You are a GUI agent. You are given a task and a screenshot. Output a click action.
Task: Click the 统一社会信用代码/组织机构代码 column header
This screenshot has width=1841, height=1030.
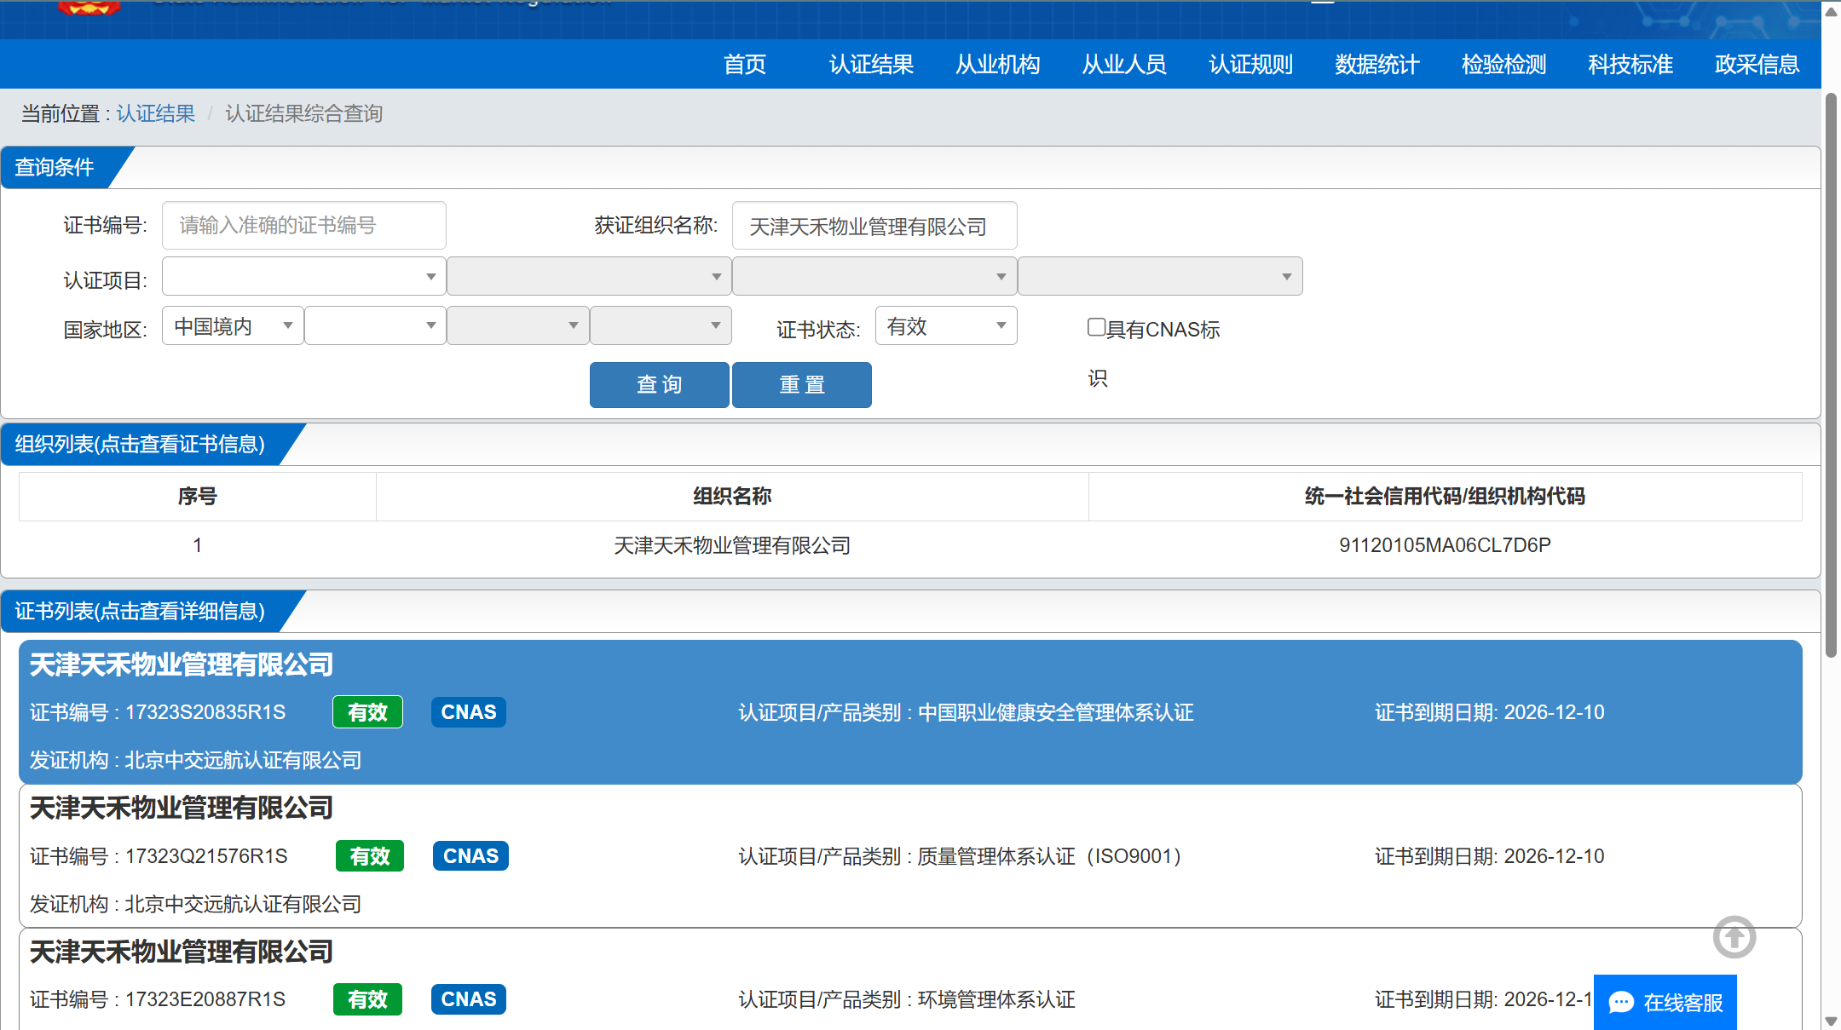(1445, 496)
